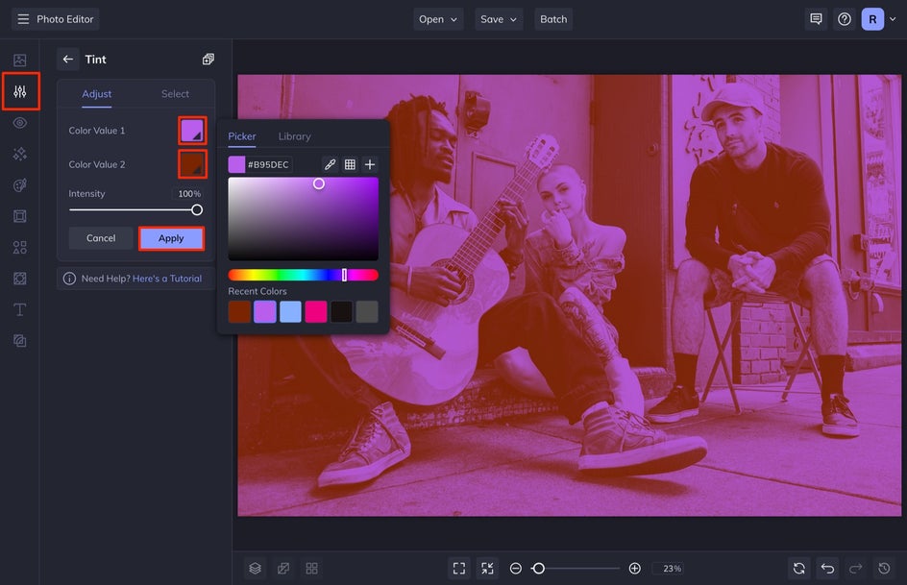This screenshot has width=907, height=585.
Task: Select the pink recent color swatch
Action: click(x=316, y=311)
